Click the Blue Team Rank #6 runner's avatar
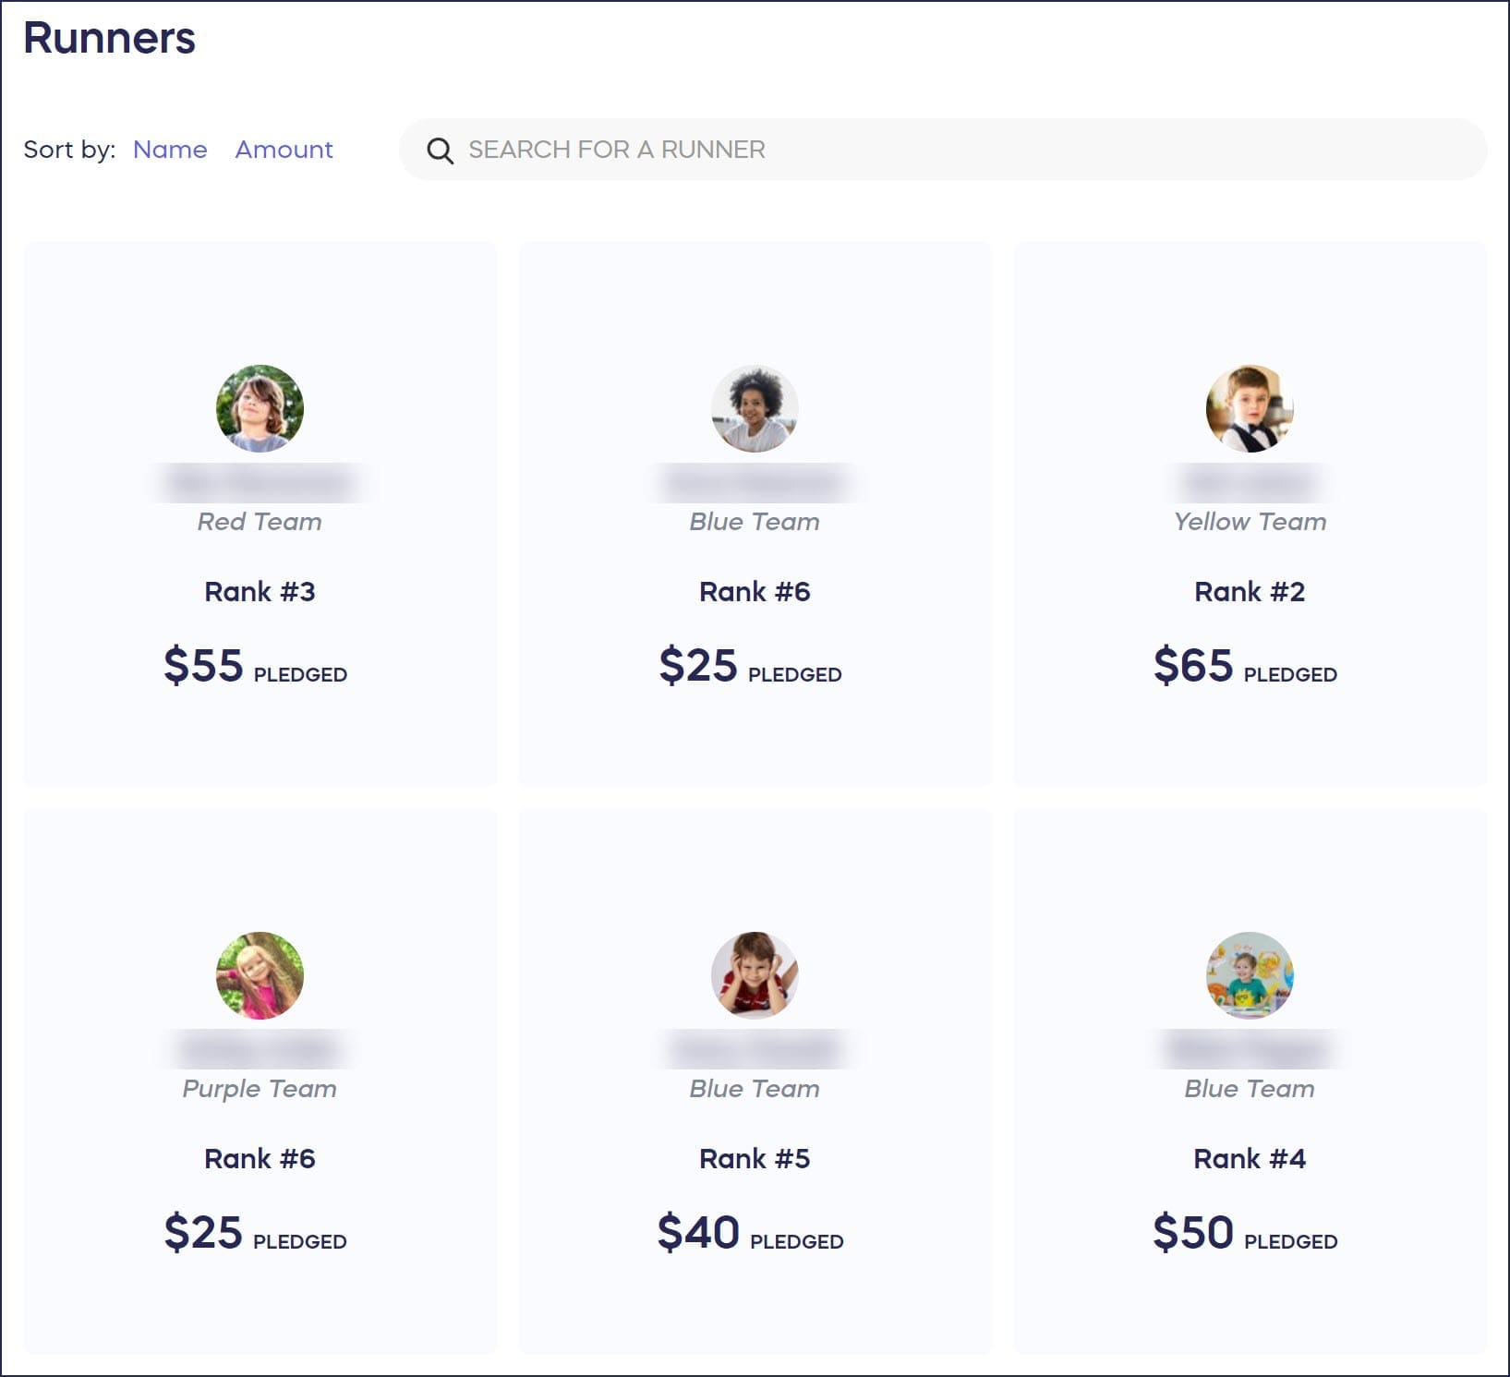The width and height of the screenshot is (1510, 1377). pos(755,408)
